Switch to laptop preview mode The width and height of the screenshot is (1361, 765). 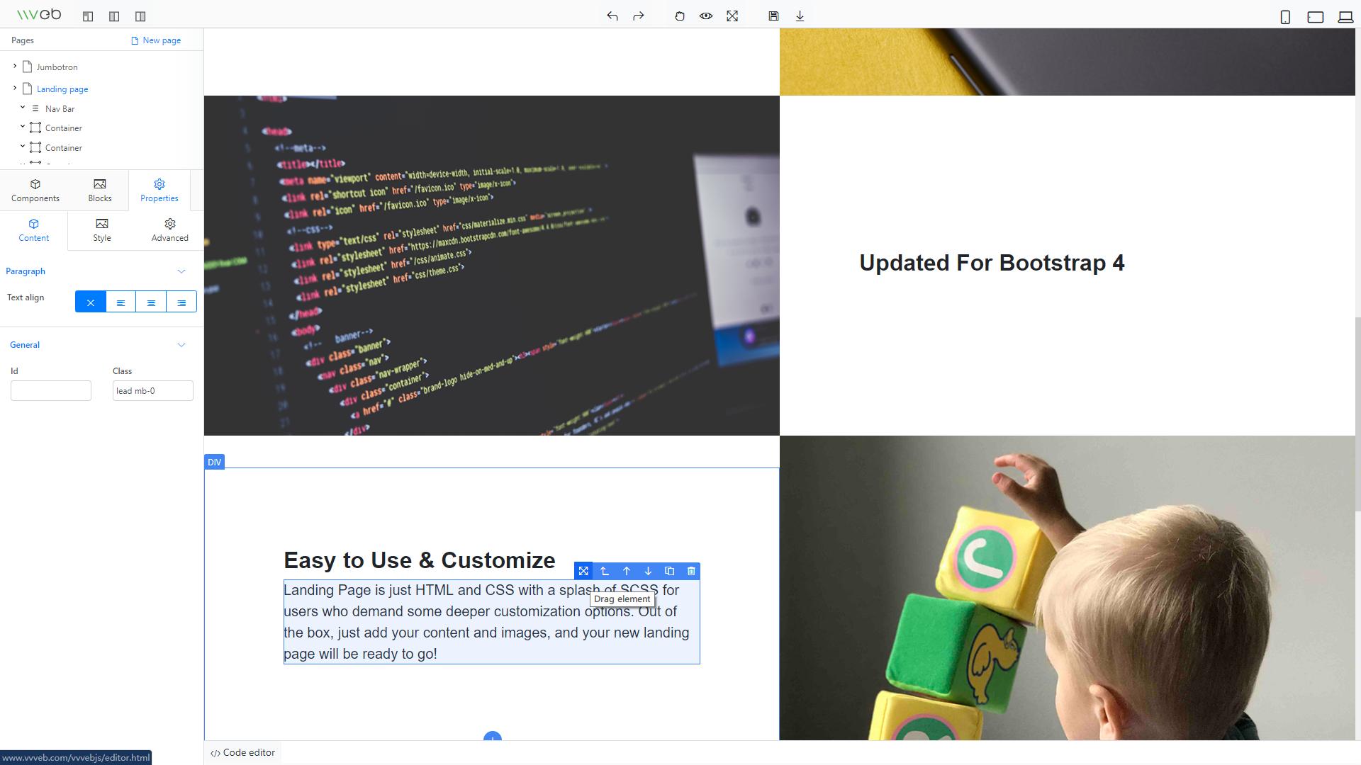coord(1345,16)
